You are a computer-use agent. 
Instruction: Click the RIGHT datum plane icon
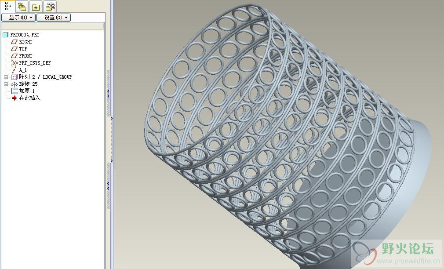(x=14, y=42)
